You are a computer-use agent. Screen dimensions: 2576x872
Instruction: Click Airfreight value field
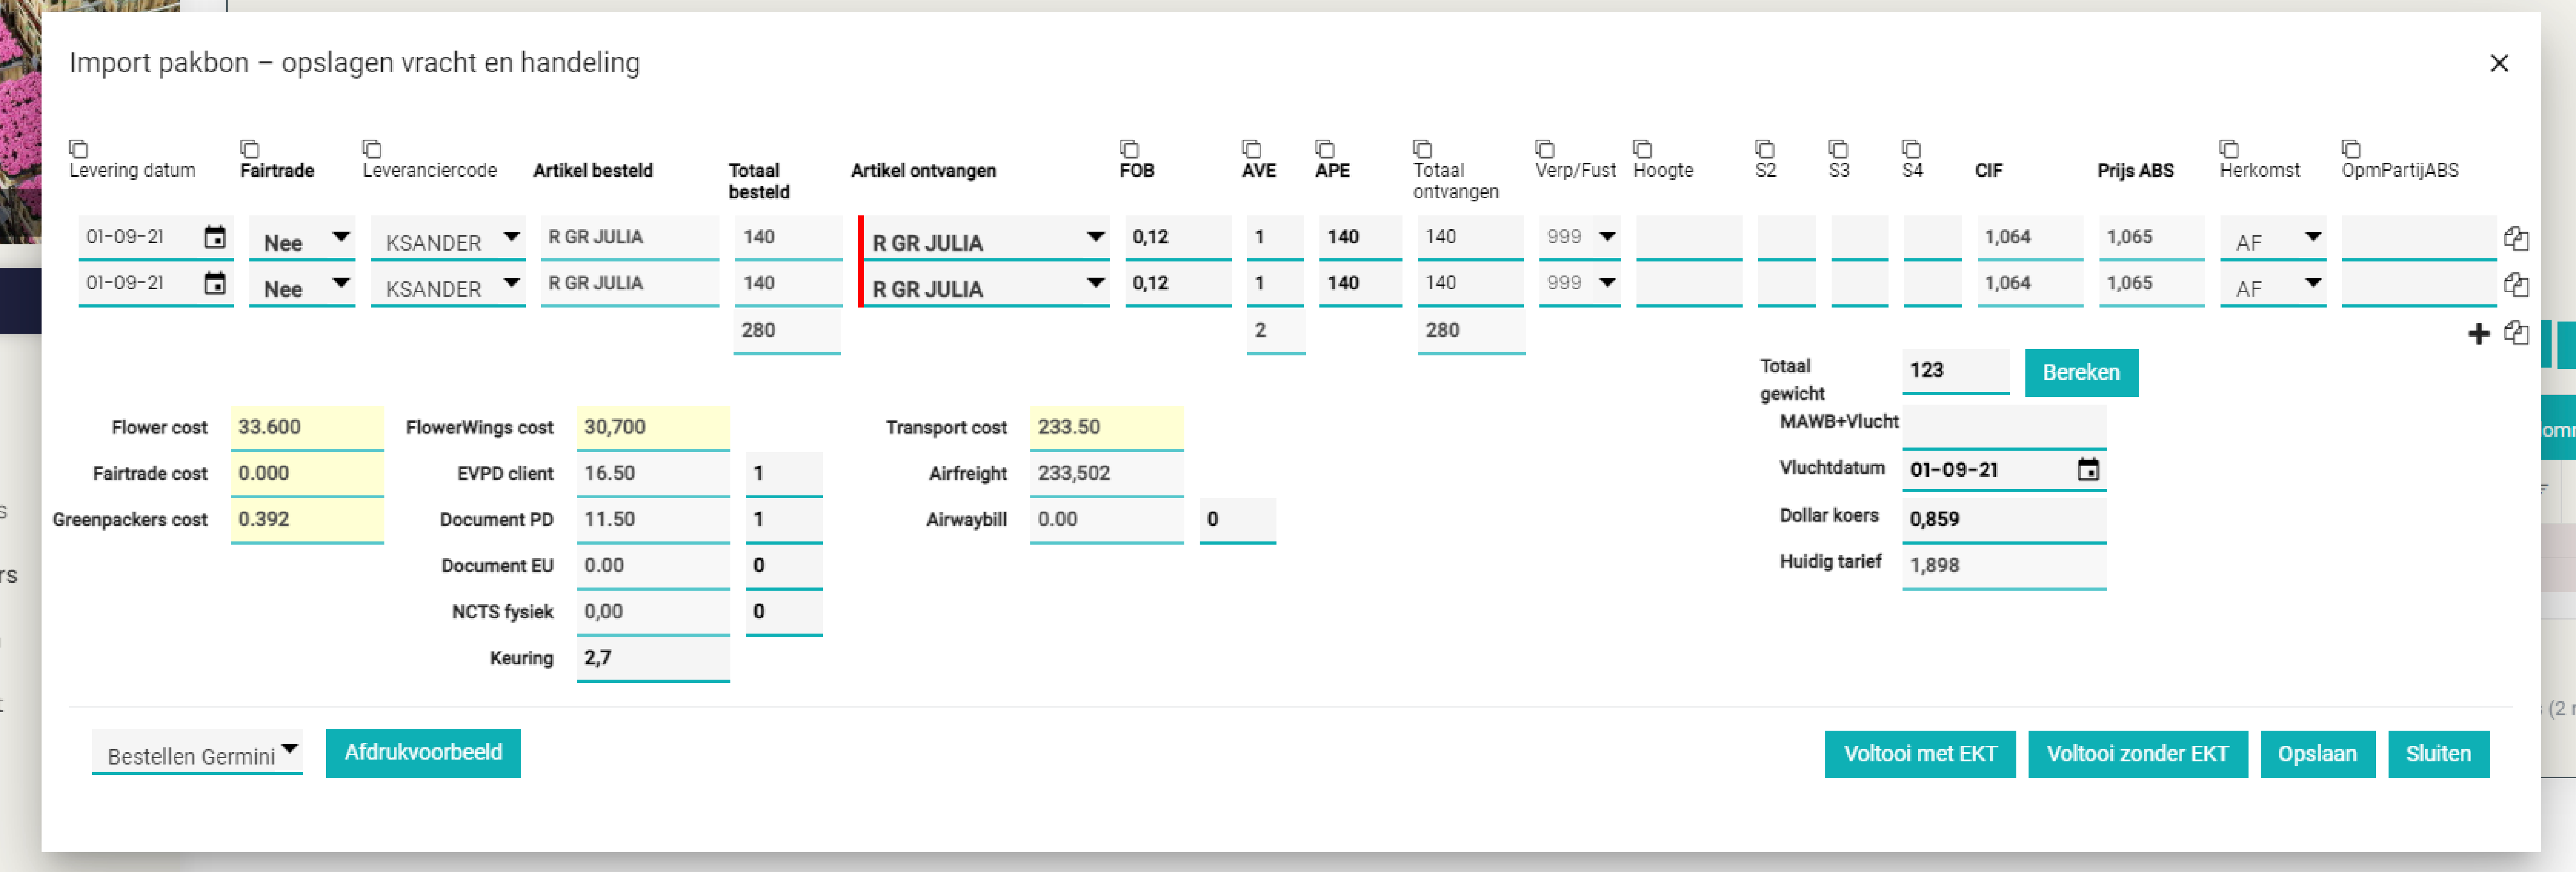click(x=1107, y=474)
